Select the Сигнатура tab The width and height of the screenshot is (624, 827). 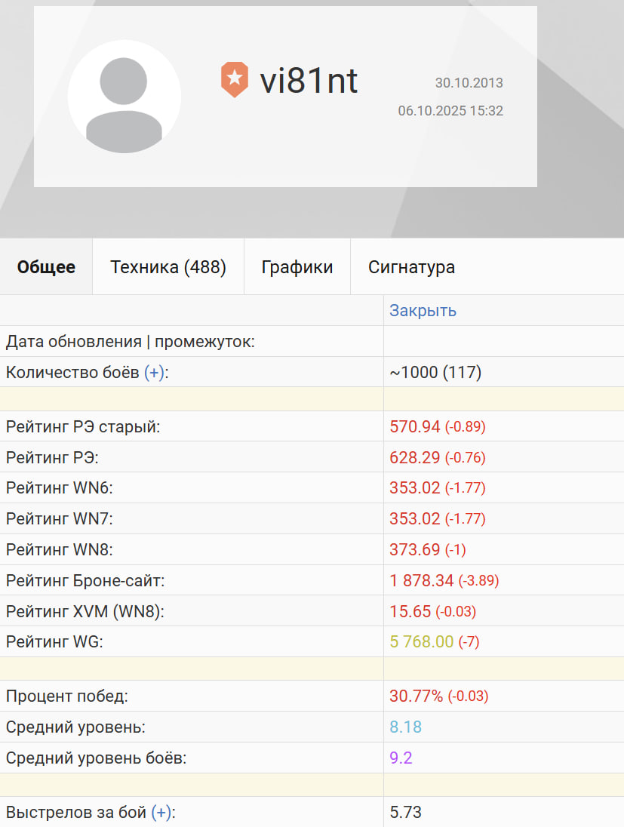411,267
